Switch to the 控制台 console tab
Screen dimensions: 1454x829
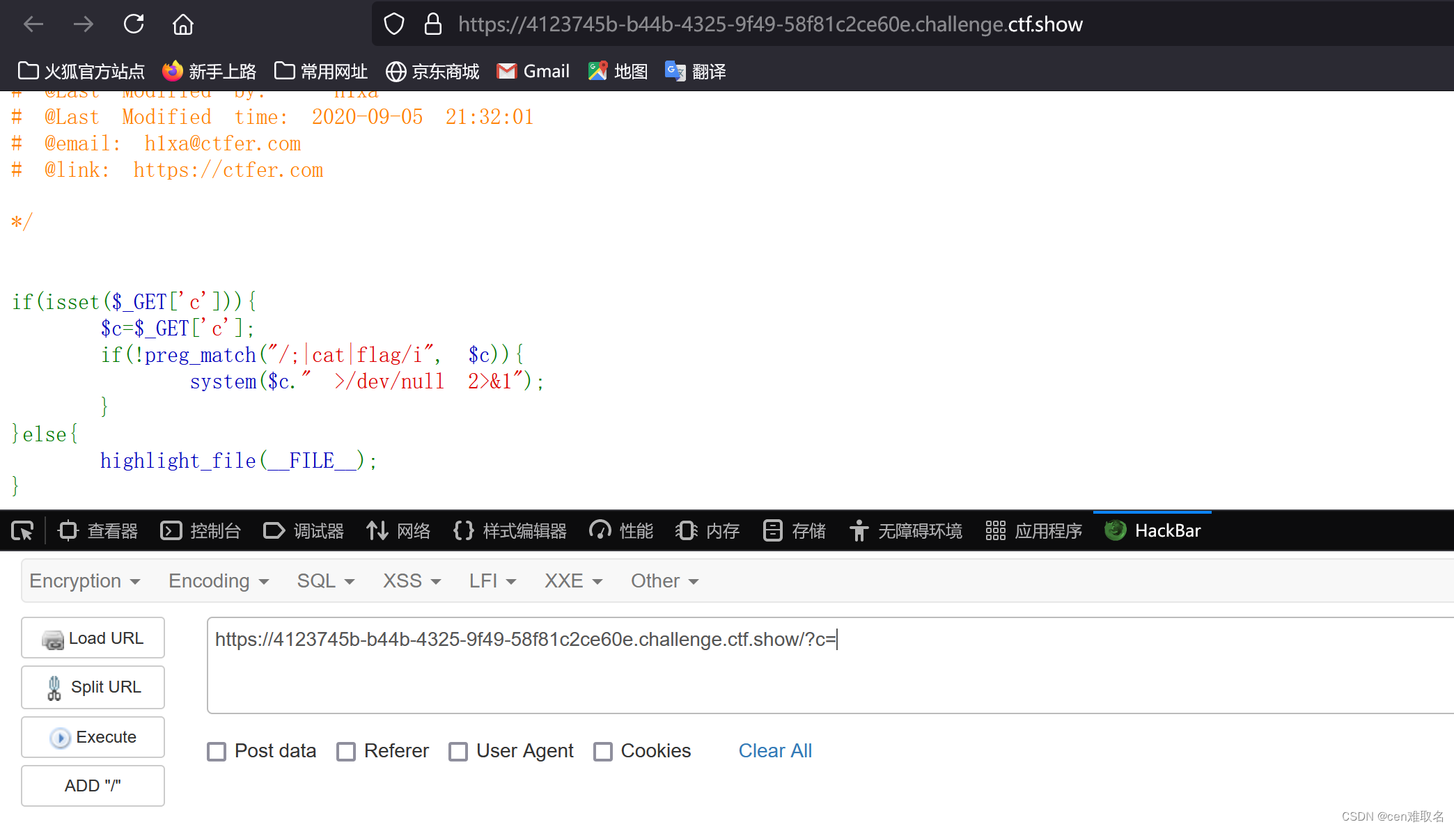[201, 531]
